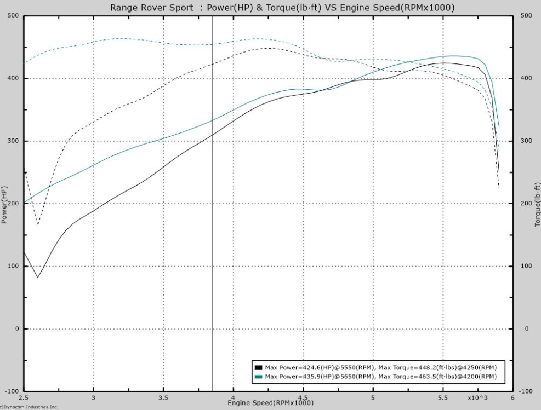Screen dimensions: 541x410
Task: Click the 400 tick label on the Power axis
Action: 14,78
